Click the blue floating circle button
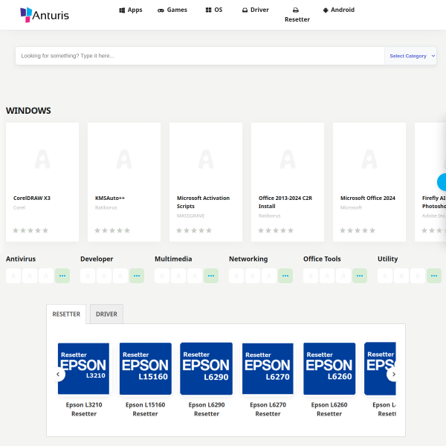 tap(442, 182)
